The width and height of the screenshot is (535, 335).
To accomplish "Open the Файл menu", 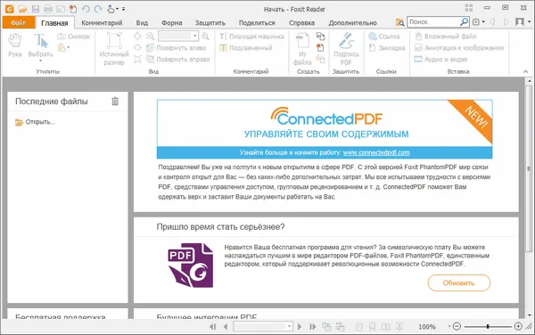I will point(19,23).
